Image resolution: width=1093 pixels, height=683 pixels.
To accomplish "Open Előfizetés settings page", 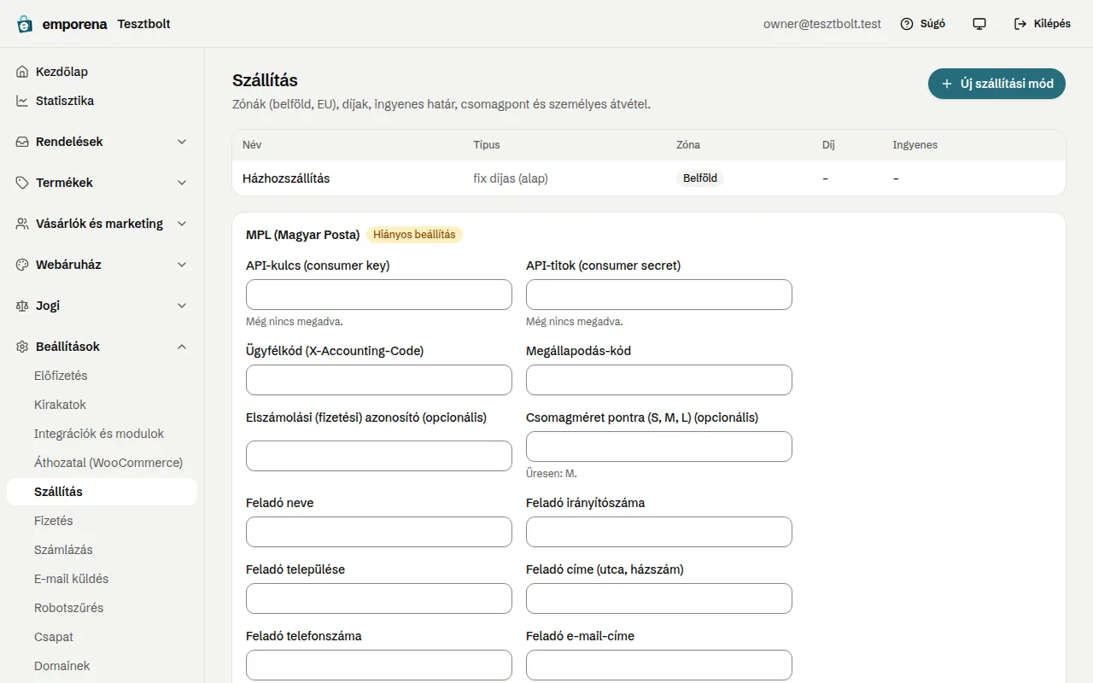I will coord(102,376).
